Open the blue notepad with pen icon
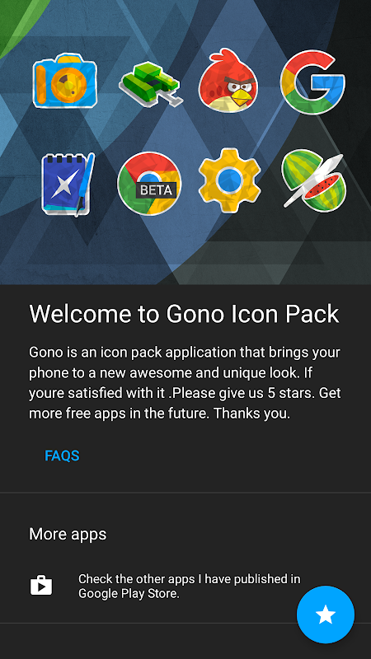The image size is (371, 659). tap(68, 185)
